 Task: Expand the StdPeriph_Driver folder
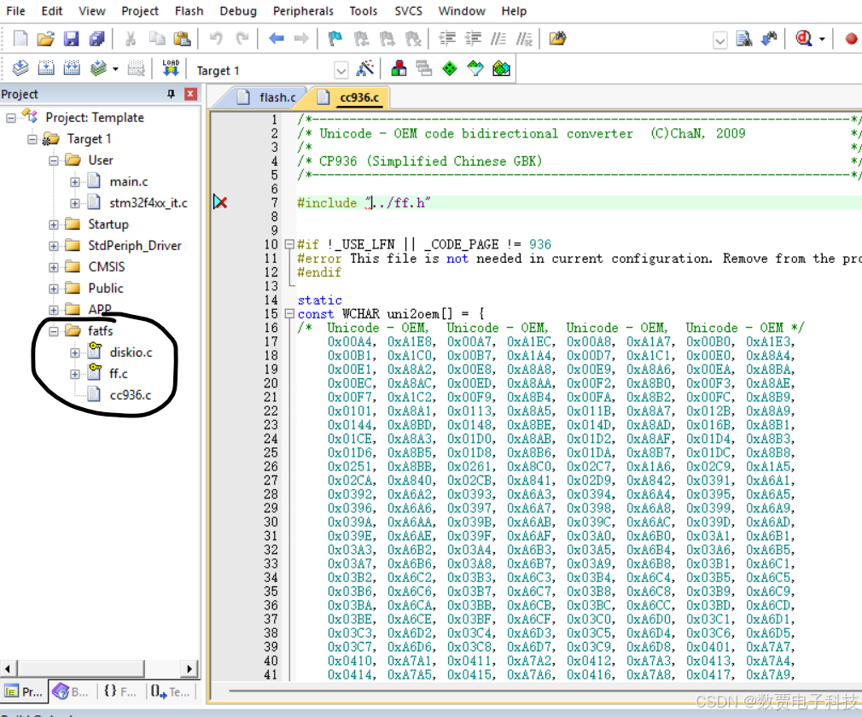click(x=53, y=246)
